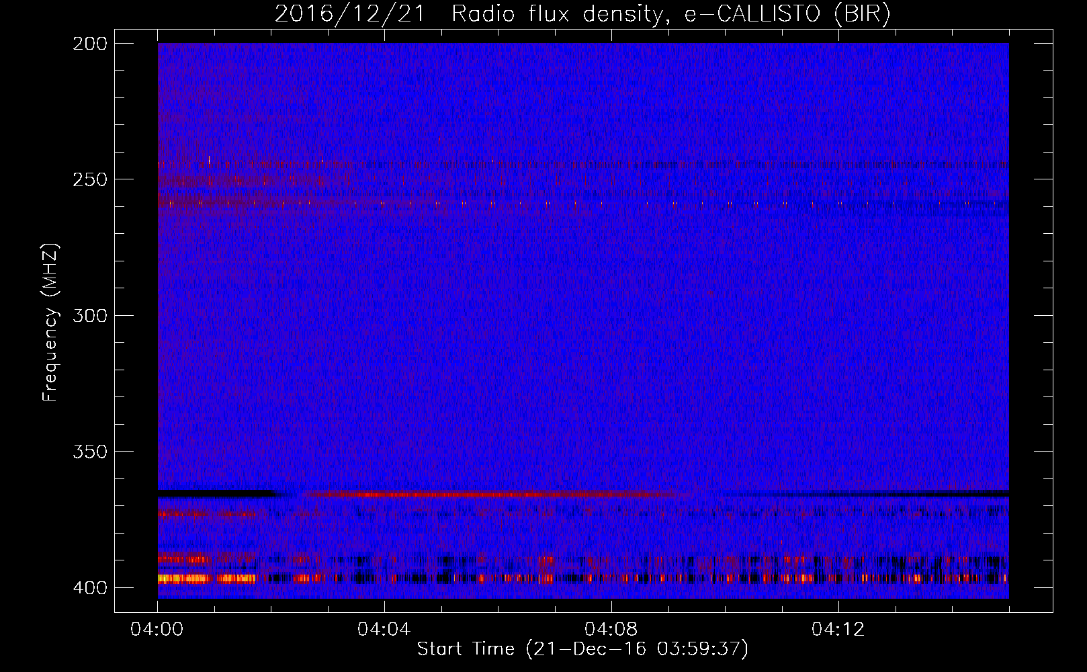Click the 'Start Time' axis label

tap(582, 649)
